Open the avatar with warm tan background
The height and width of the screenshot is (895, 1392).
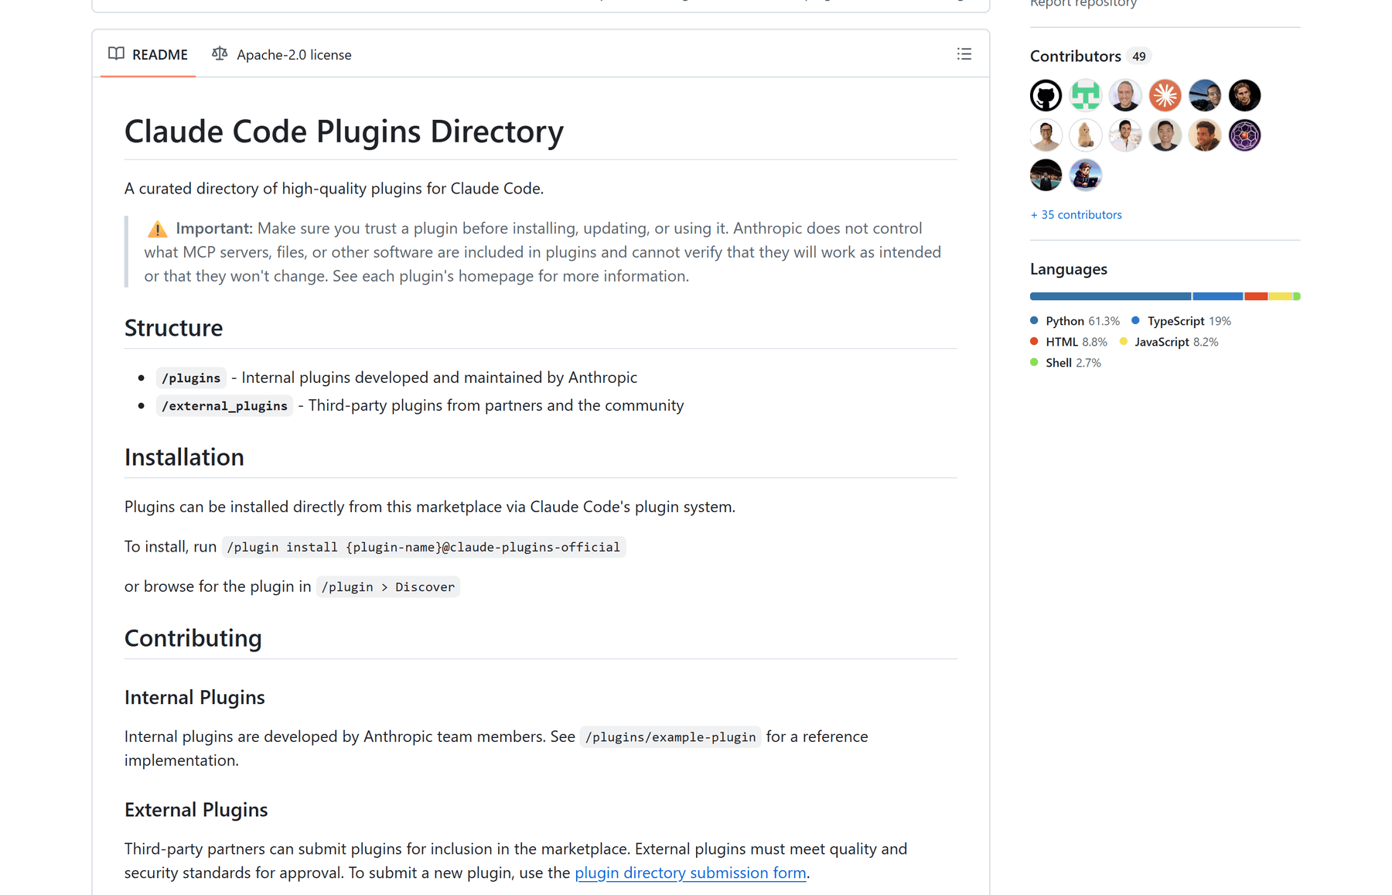(1205, 135)
